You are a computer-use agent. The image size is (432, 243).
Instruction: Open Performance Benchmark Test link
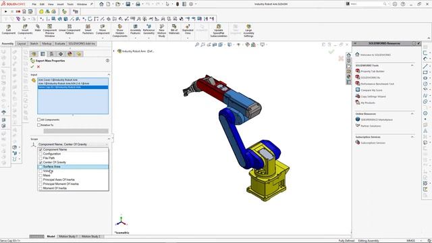coord(377,84)
